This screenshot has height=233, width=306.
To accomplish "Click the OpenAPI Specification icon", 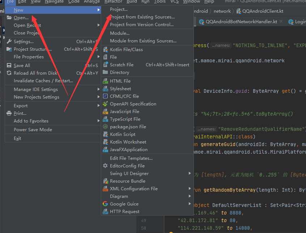I will point(105,104).
